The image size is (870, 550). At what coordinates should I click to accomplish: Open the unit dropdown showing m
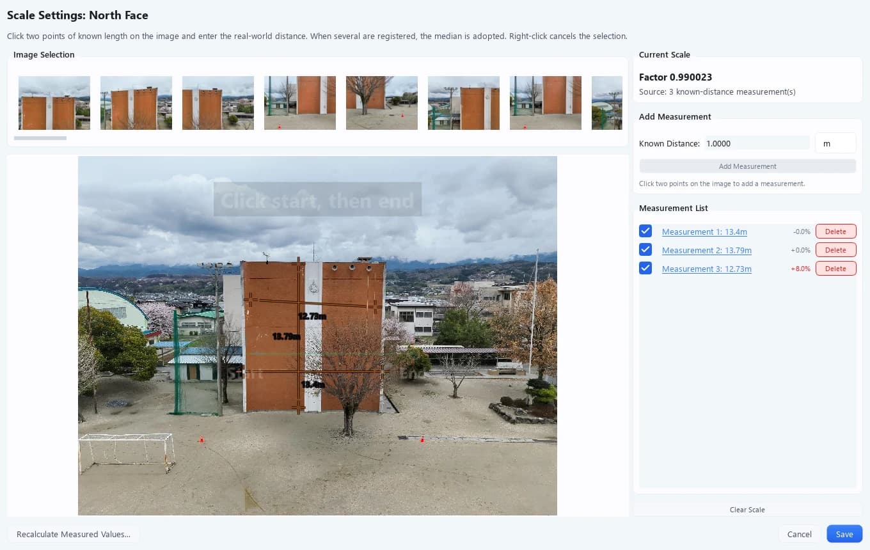[x=835, y=143]
